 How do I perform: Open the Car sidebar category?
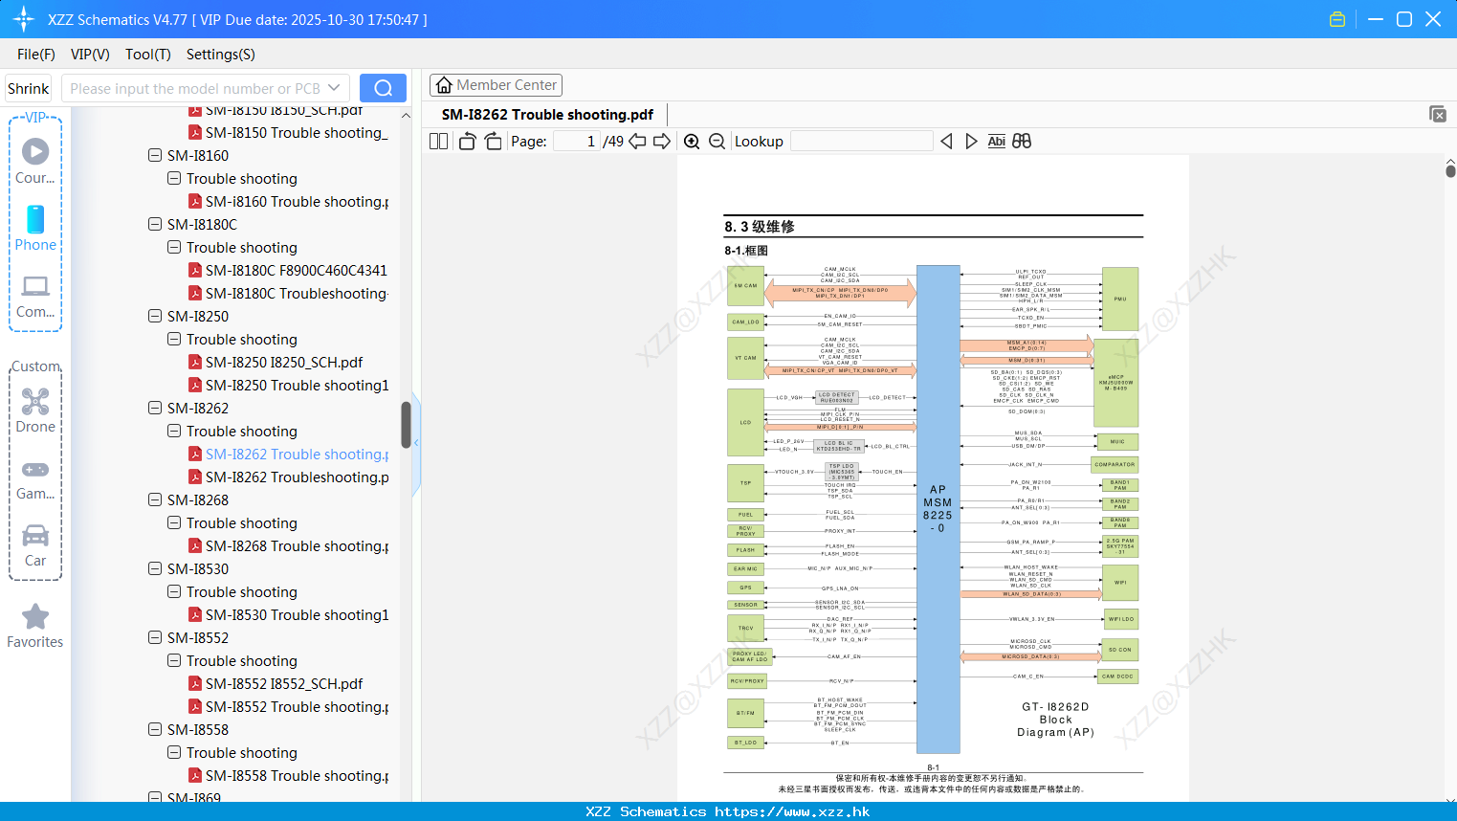[x=35, y=545]
